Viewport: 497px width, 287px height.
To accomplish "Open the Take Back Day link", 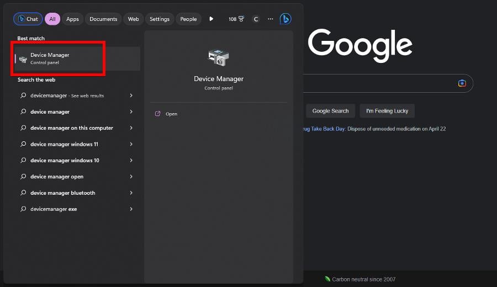I will click(x=324, y=129).
